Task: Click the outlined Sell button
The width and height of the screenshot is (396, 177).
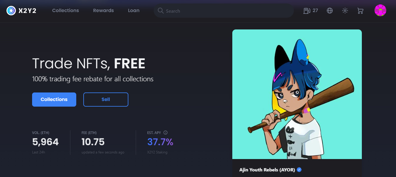Action: coord(106,100)
